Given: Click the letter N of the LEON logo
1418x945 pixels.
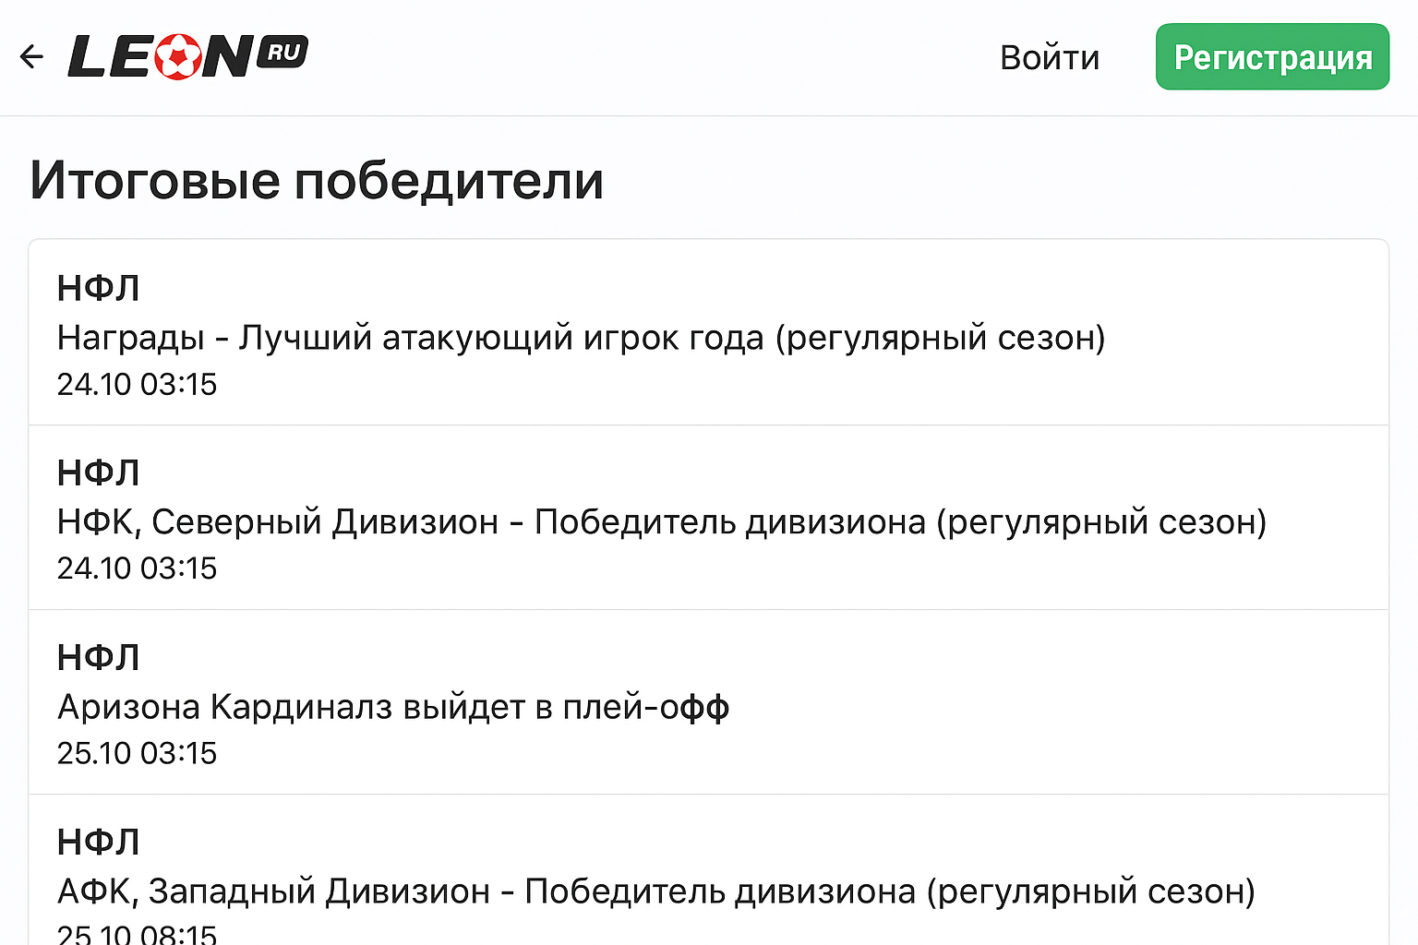Looking at the screenshot, I should point(228,57).
